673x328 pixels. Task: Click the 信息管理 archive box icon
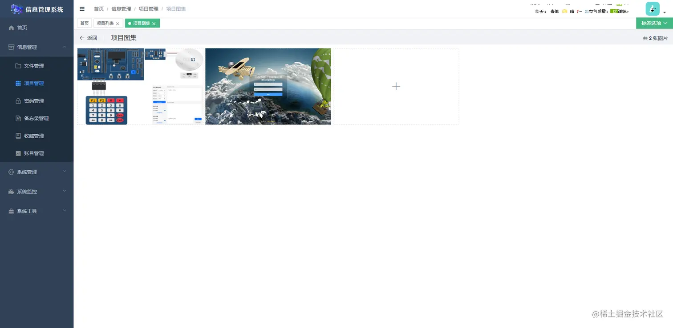click(11, 47)
